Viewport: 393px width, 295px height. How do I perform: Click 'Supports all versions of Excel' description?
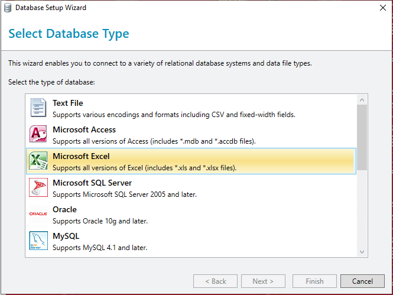pyautogui.click(x=145, y=168)
